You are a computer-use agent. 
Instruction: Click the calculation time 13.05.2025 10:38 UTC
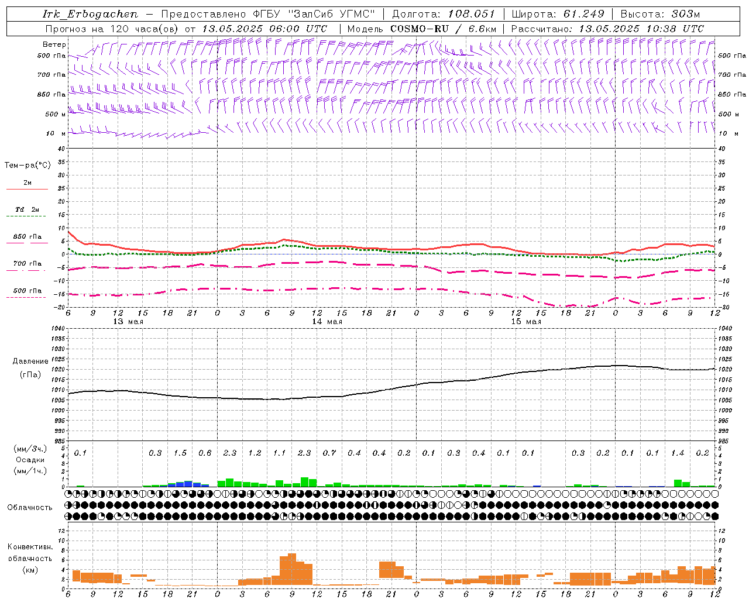(642, 29)
